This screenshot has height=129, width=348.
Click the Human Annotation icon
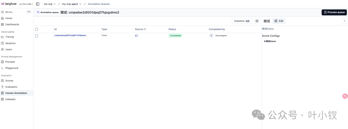click(3, 93)
